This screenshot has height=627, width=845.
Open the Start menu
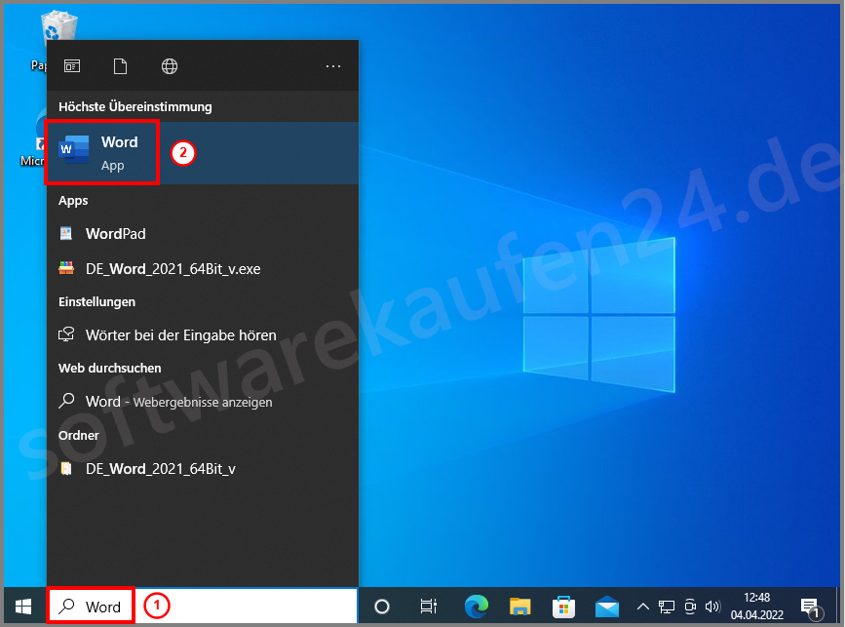coord(22,606)
